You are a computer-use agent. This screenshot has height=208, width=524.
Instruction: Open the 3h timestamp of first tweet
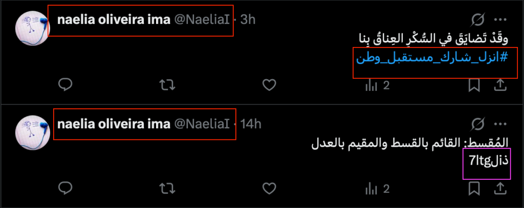248,20
